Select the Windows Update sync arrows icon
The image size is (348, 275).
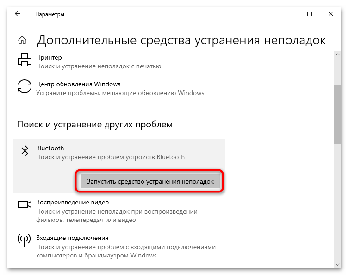(x=25, y=86)
